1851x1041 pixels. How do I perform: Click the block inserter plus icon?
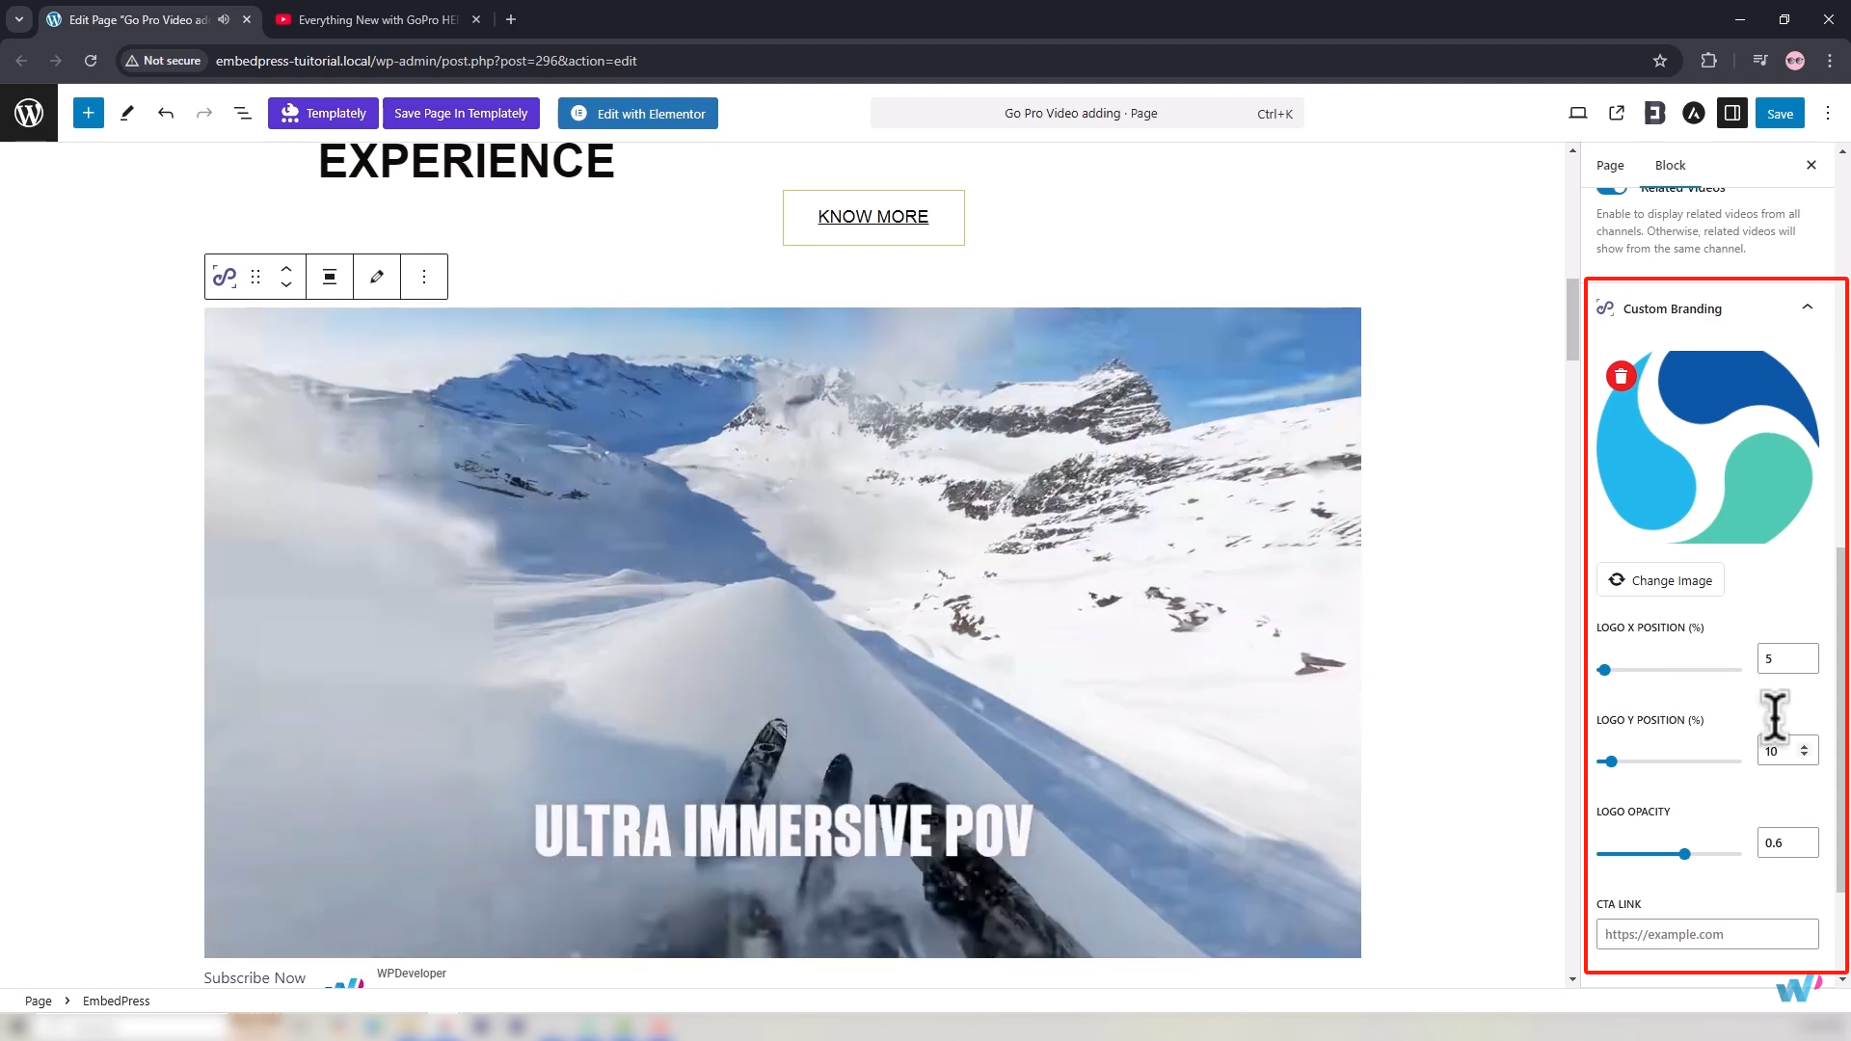88,113
